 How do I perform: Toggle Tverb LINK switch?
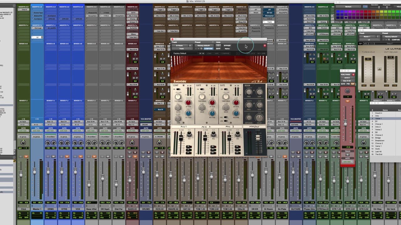(226, 121)
